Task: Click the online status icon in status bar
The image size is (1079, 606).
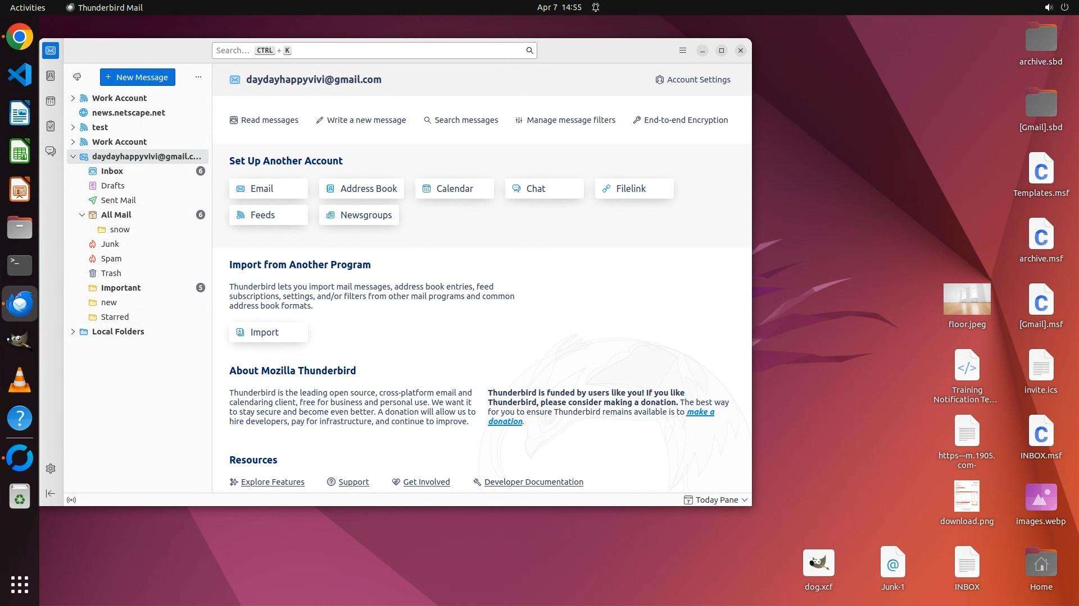Action: pyautogui.click(x=71, y=500)
